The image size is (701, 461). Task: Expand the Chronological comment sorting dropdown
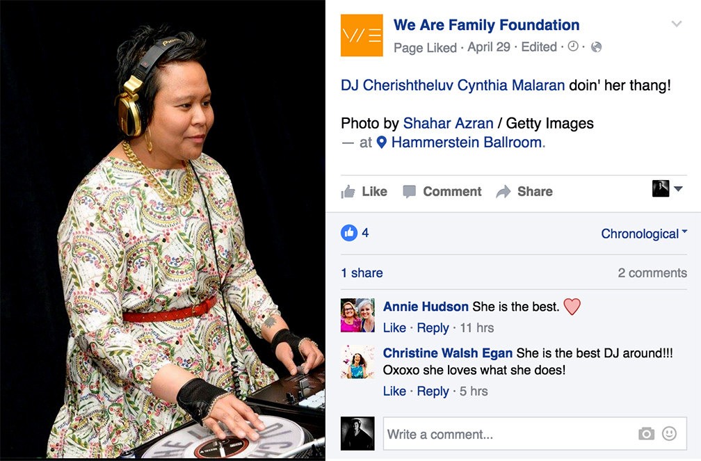point(644,234)
